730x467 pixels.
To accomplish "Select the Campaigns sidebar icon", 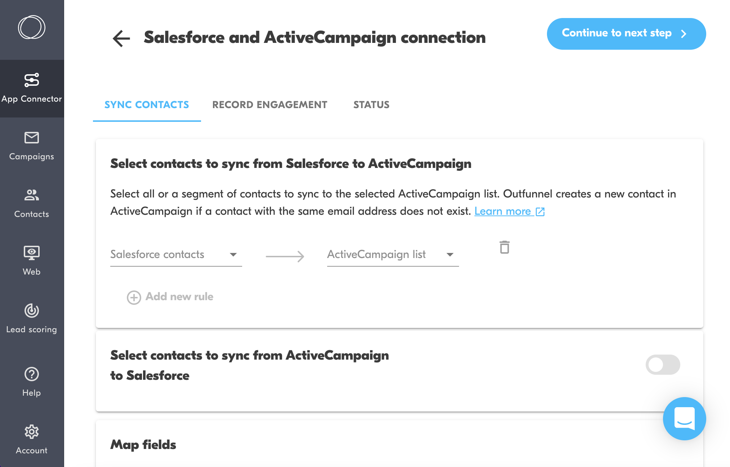I will [31, 146].
